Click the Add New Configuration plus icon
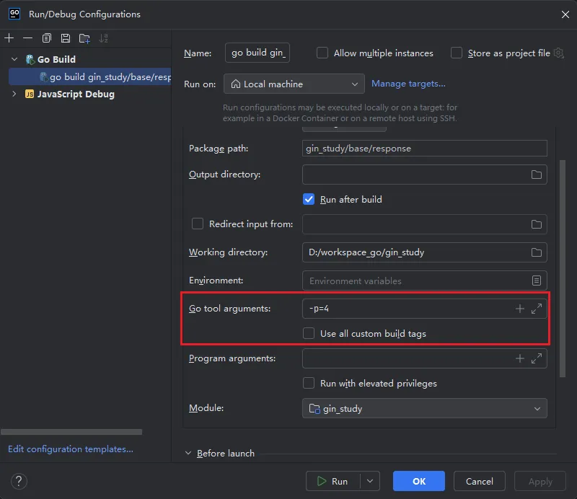This screenshot has width=577, height=499. click(9, 37)
